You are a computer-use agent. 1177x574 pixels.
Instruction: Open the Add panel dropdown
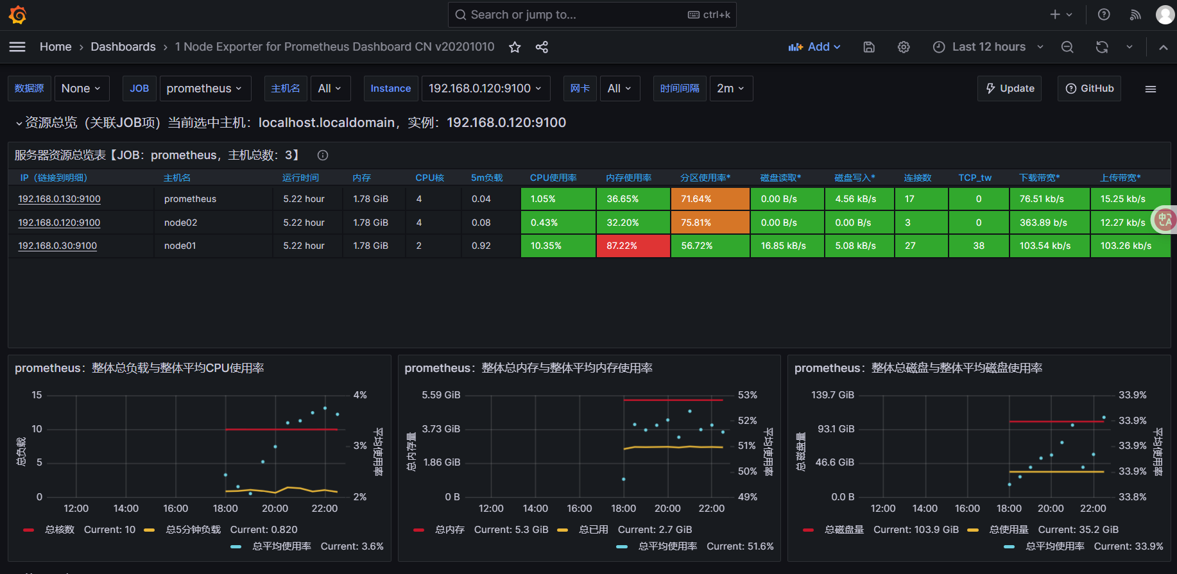click(814, 47)
